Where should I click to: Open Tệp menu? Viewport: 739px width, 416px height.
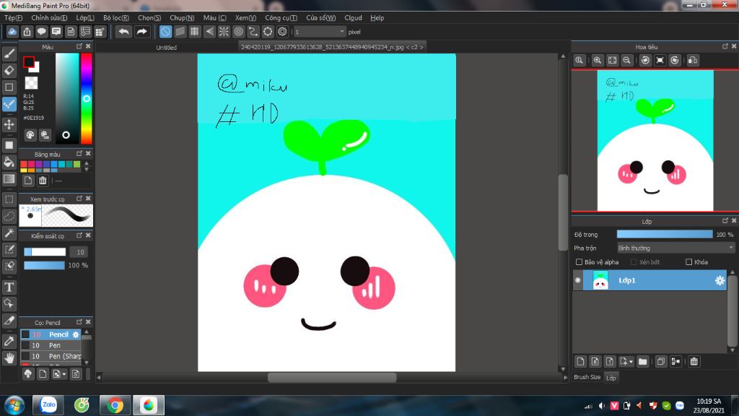click(13, 18)
